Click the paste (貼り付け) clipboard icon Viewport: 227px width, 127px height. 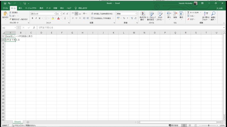[5, 14]
